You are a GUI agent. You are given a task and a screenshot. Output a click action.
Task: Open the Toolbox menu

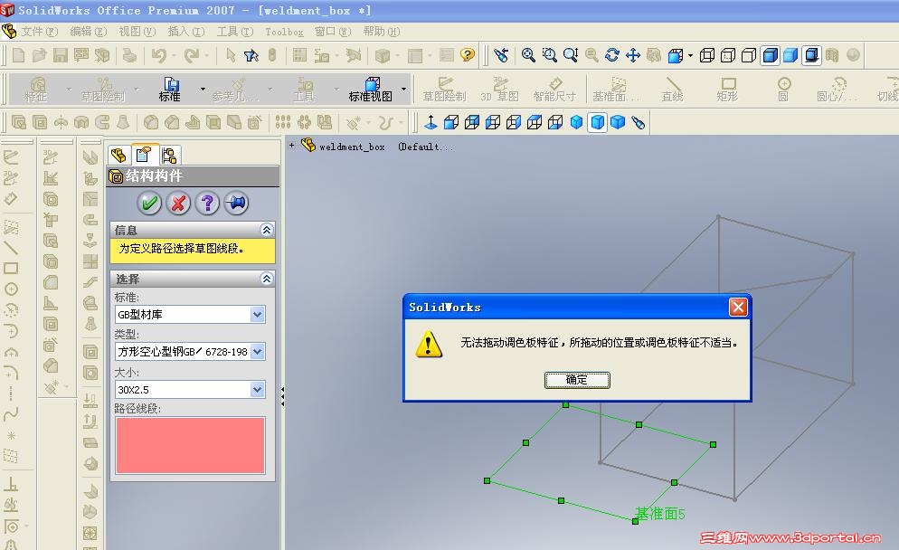pyautogui.click(x=284, y=33)
